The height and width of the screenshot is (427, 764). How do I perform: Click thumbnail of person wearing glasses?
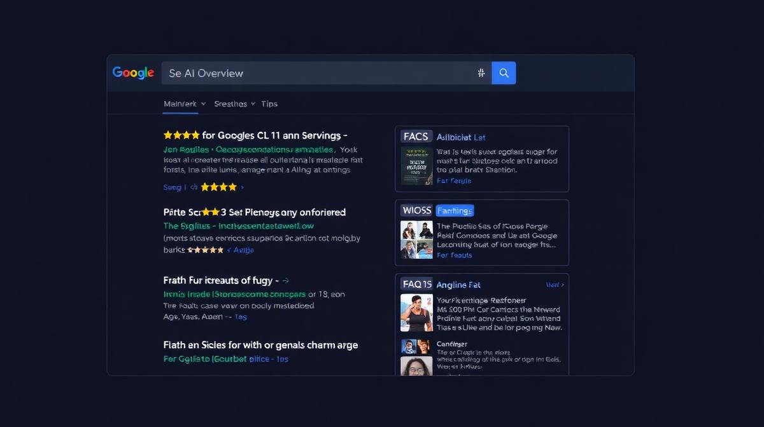[417, 366]
